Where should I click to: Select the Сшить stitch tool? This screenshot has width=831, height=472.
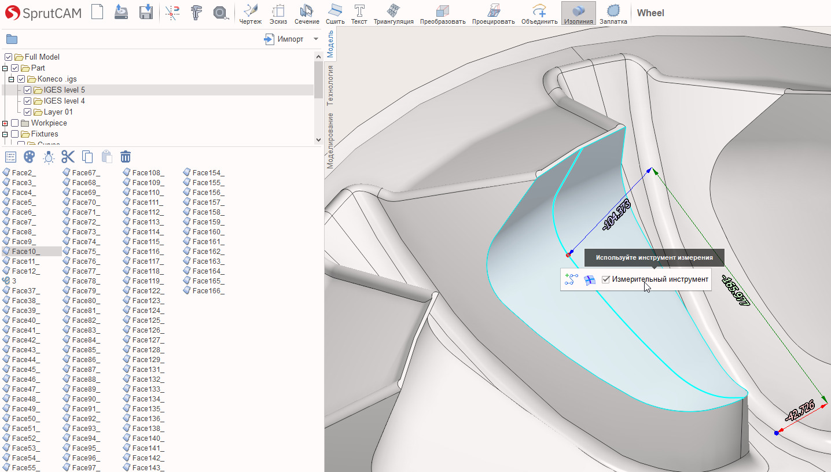[x=335, y=14]
